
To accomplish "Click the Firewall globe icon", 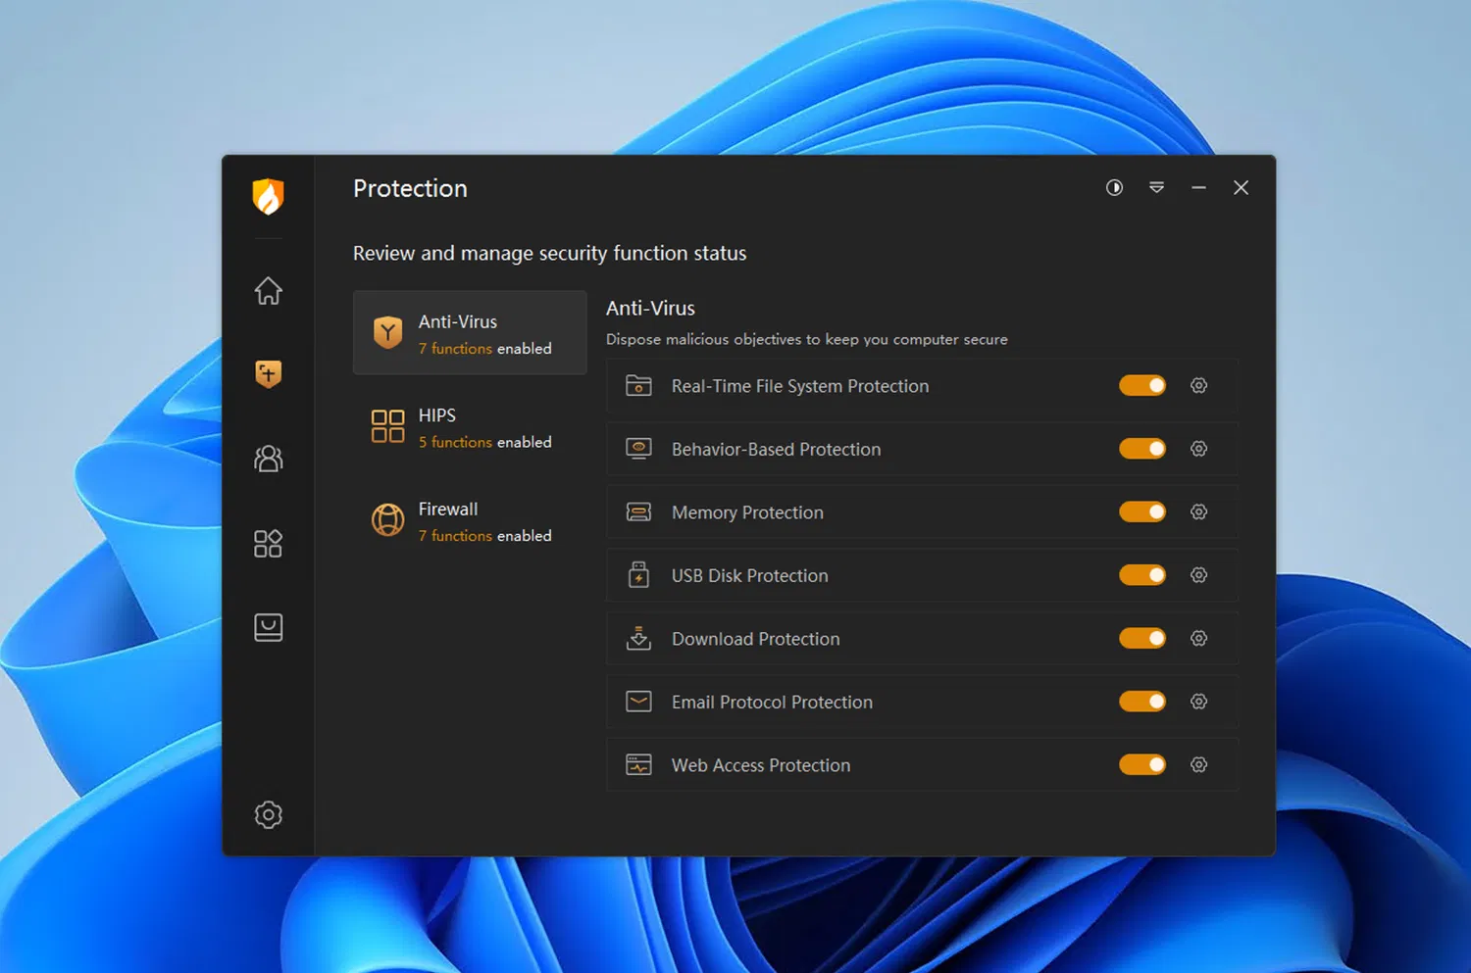I will 387,520.
